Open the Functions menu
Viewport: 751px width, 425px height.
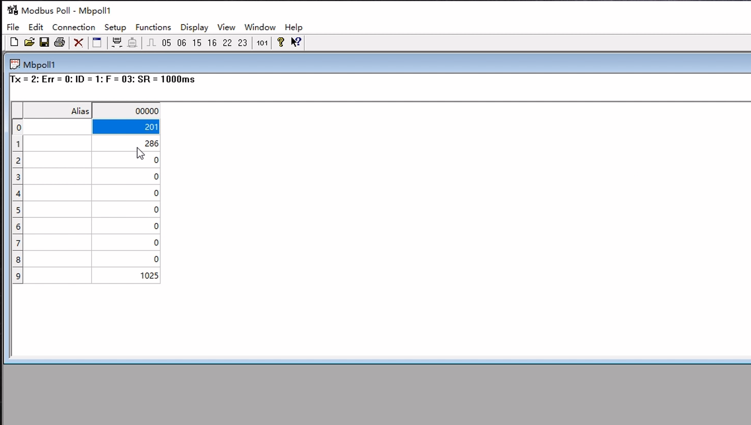click(x=153, y=27)
